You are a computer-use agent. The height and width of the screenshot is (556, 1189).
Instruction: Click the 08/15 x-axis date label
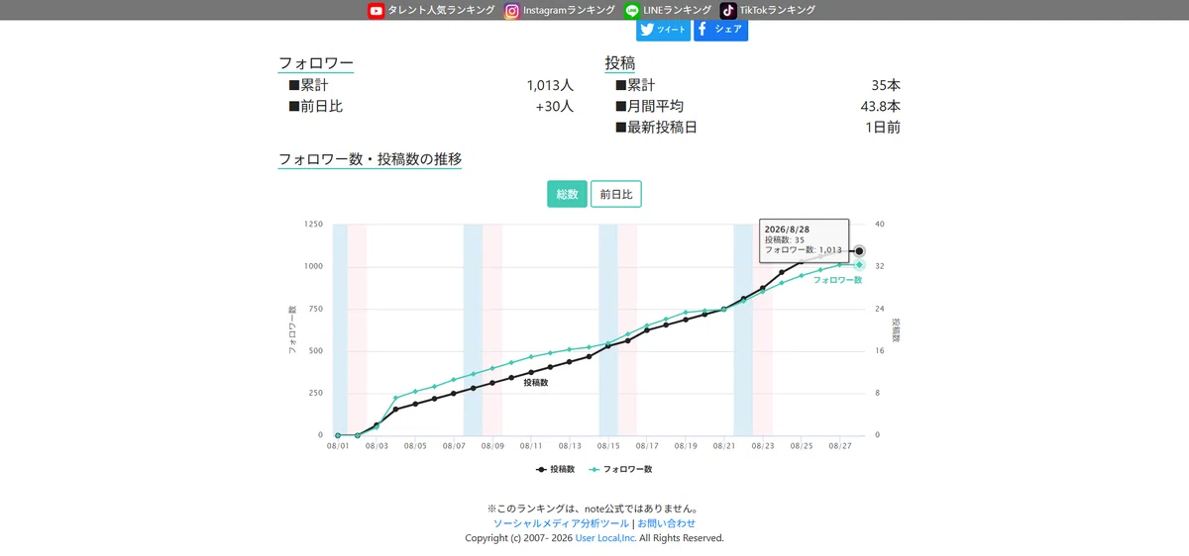pos(607,446)
